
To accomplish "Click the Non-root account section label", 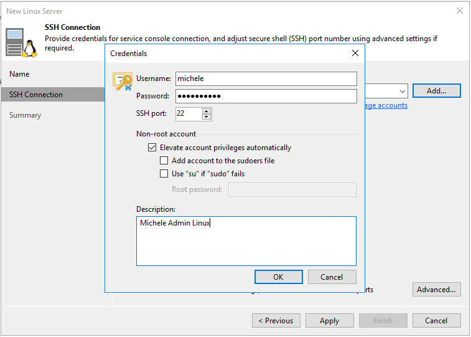I will [x=166, y=134].
